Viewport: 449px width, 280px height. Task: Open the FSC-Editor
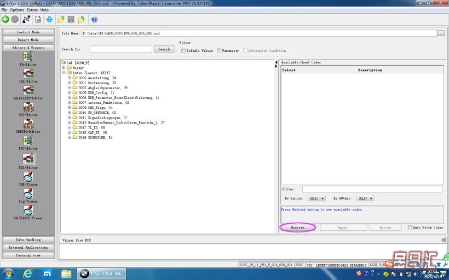(28, 143)
